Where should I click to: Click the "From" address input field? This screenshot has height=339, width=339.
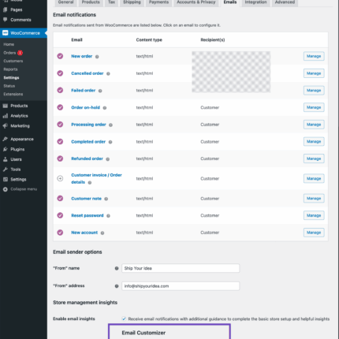tap(181, 286)
